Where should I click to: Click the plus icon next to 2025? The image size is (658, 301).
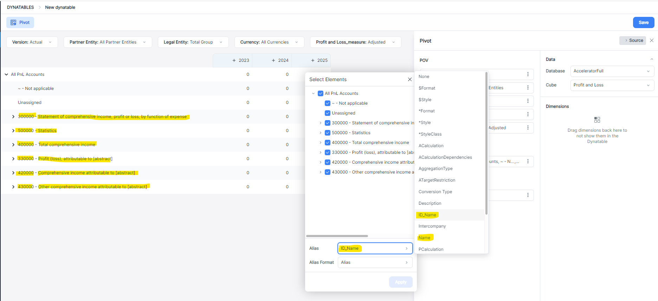[x=313, y=60]
